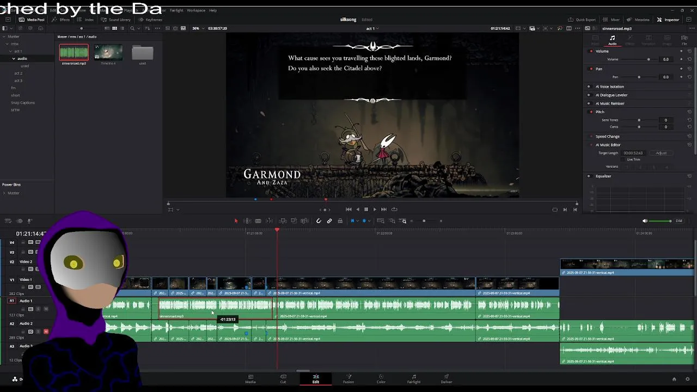Go to the Color page
Screen dimensions: 697x392
(381, 378)
